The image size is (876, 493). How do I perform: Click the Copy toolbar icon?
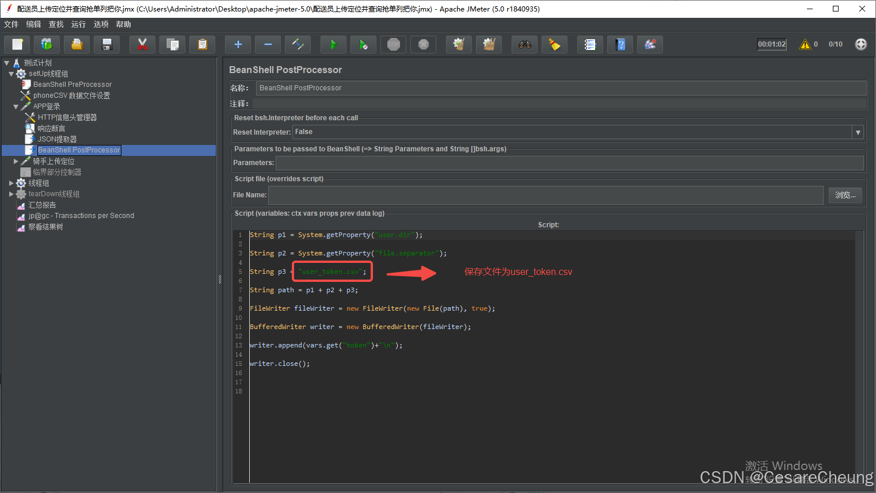point(172,44)
